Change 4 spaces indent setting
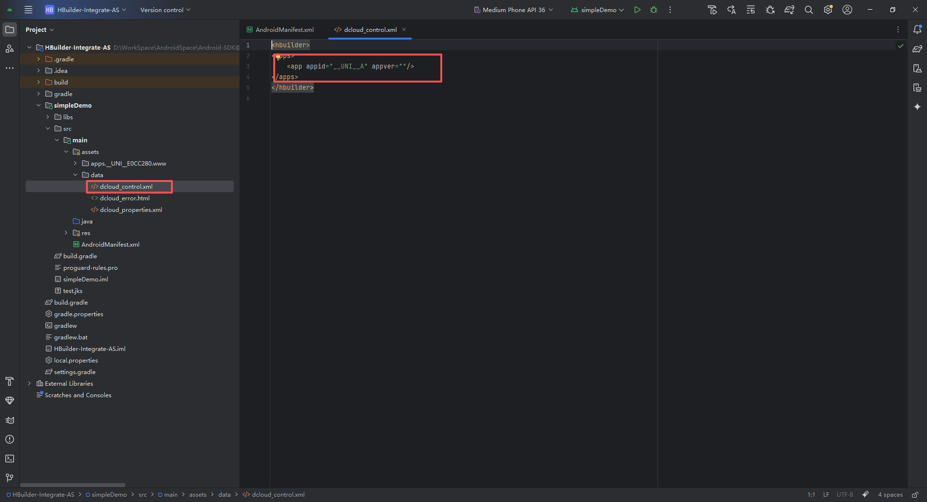The width and height of the screenshot is (927, 502). point(890,495)
